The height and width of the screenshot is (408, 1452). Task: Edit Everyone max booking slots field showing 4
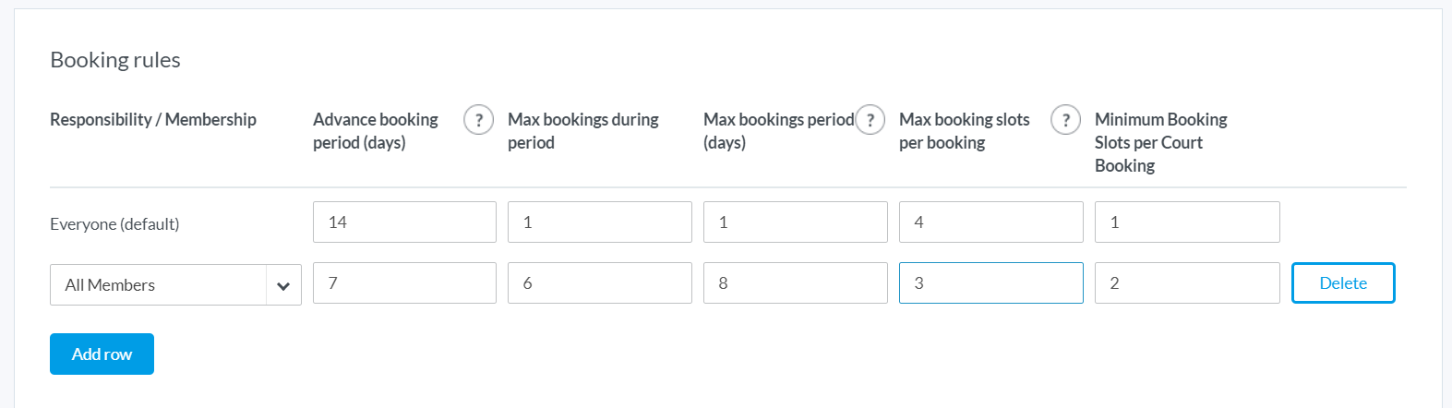(x=991, y=222)
